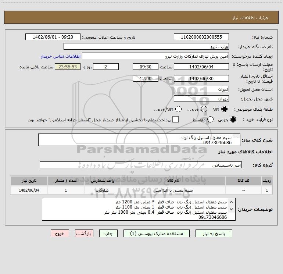This screenshot has width=283, height=274.
Task: Click the کد کالا column header
Action: 243,181
